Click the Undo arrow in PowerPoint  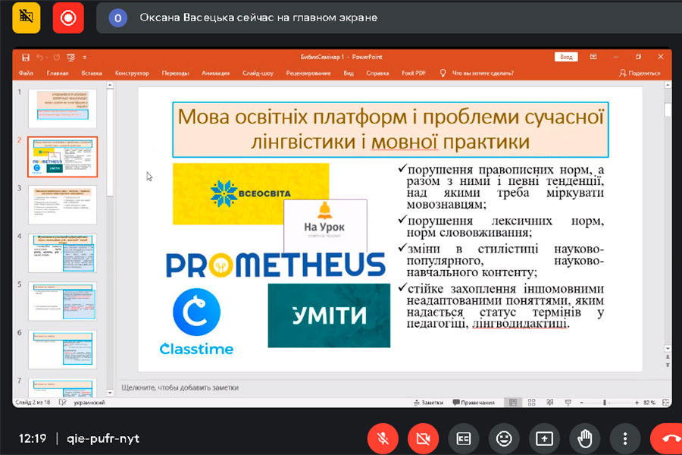[x=40, y=58]
